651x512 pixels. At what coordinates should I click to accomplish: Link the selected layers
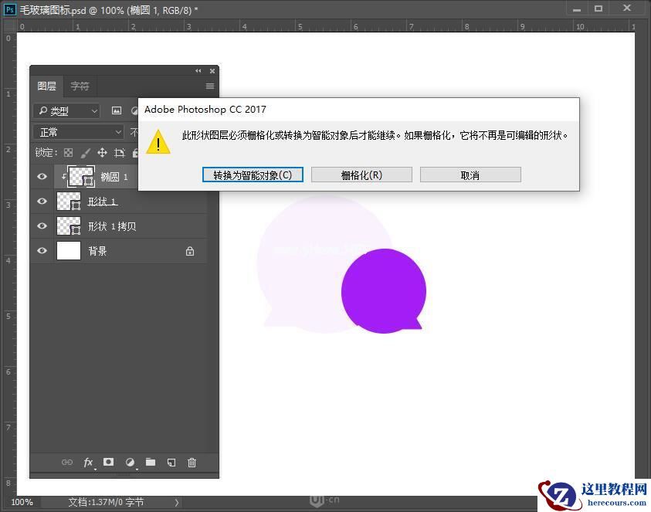tap(67, 463)
